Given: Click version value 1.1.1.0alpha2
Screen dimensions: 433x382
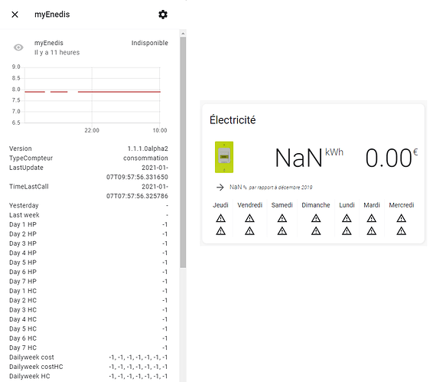Looking at the screenshot, I should click(148, 149).
